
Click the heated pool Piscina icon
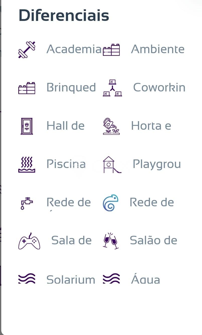(27, 164)
